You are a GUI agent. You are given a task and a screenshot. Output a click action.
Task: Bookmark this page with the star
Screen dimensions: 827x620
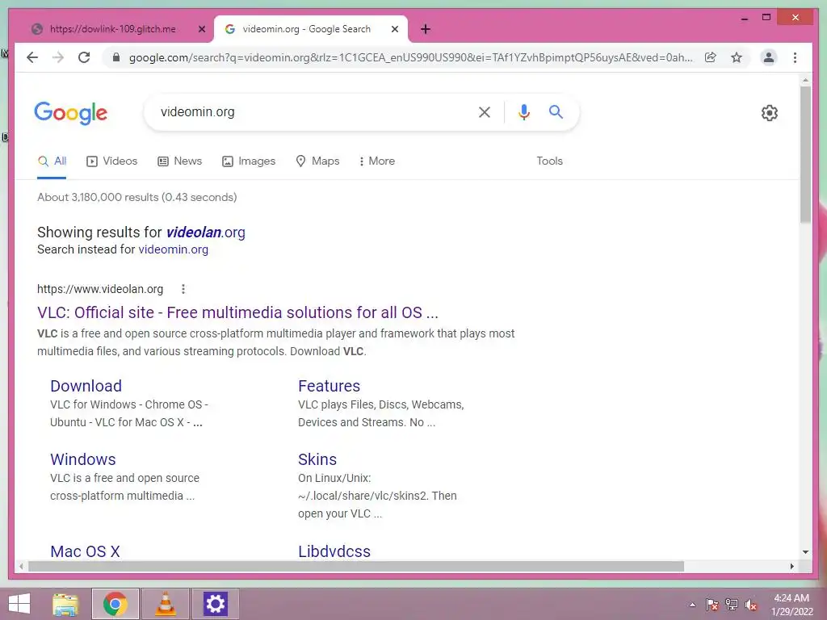pyautogui.click(x=737, y=57)
